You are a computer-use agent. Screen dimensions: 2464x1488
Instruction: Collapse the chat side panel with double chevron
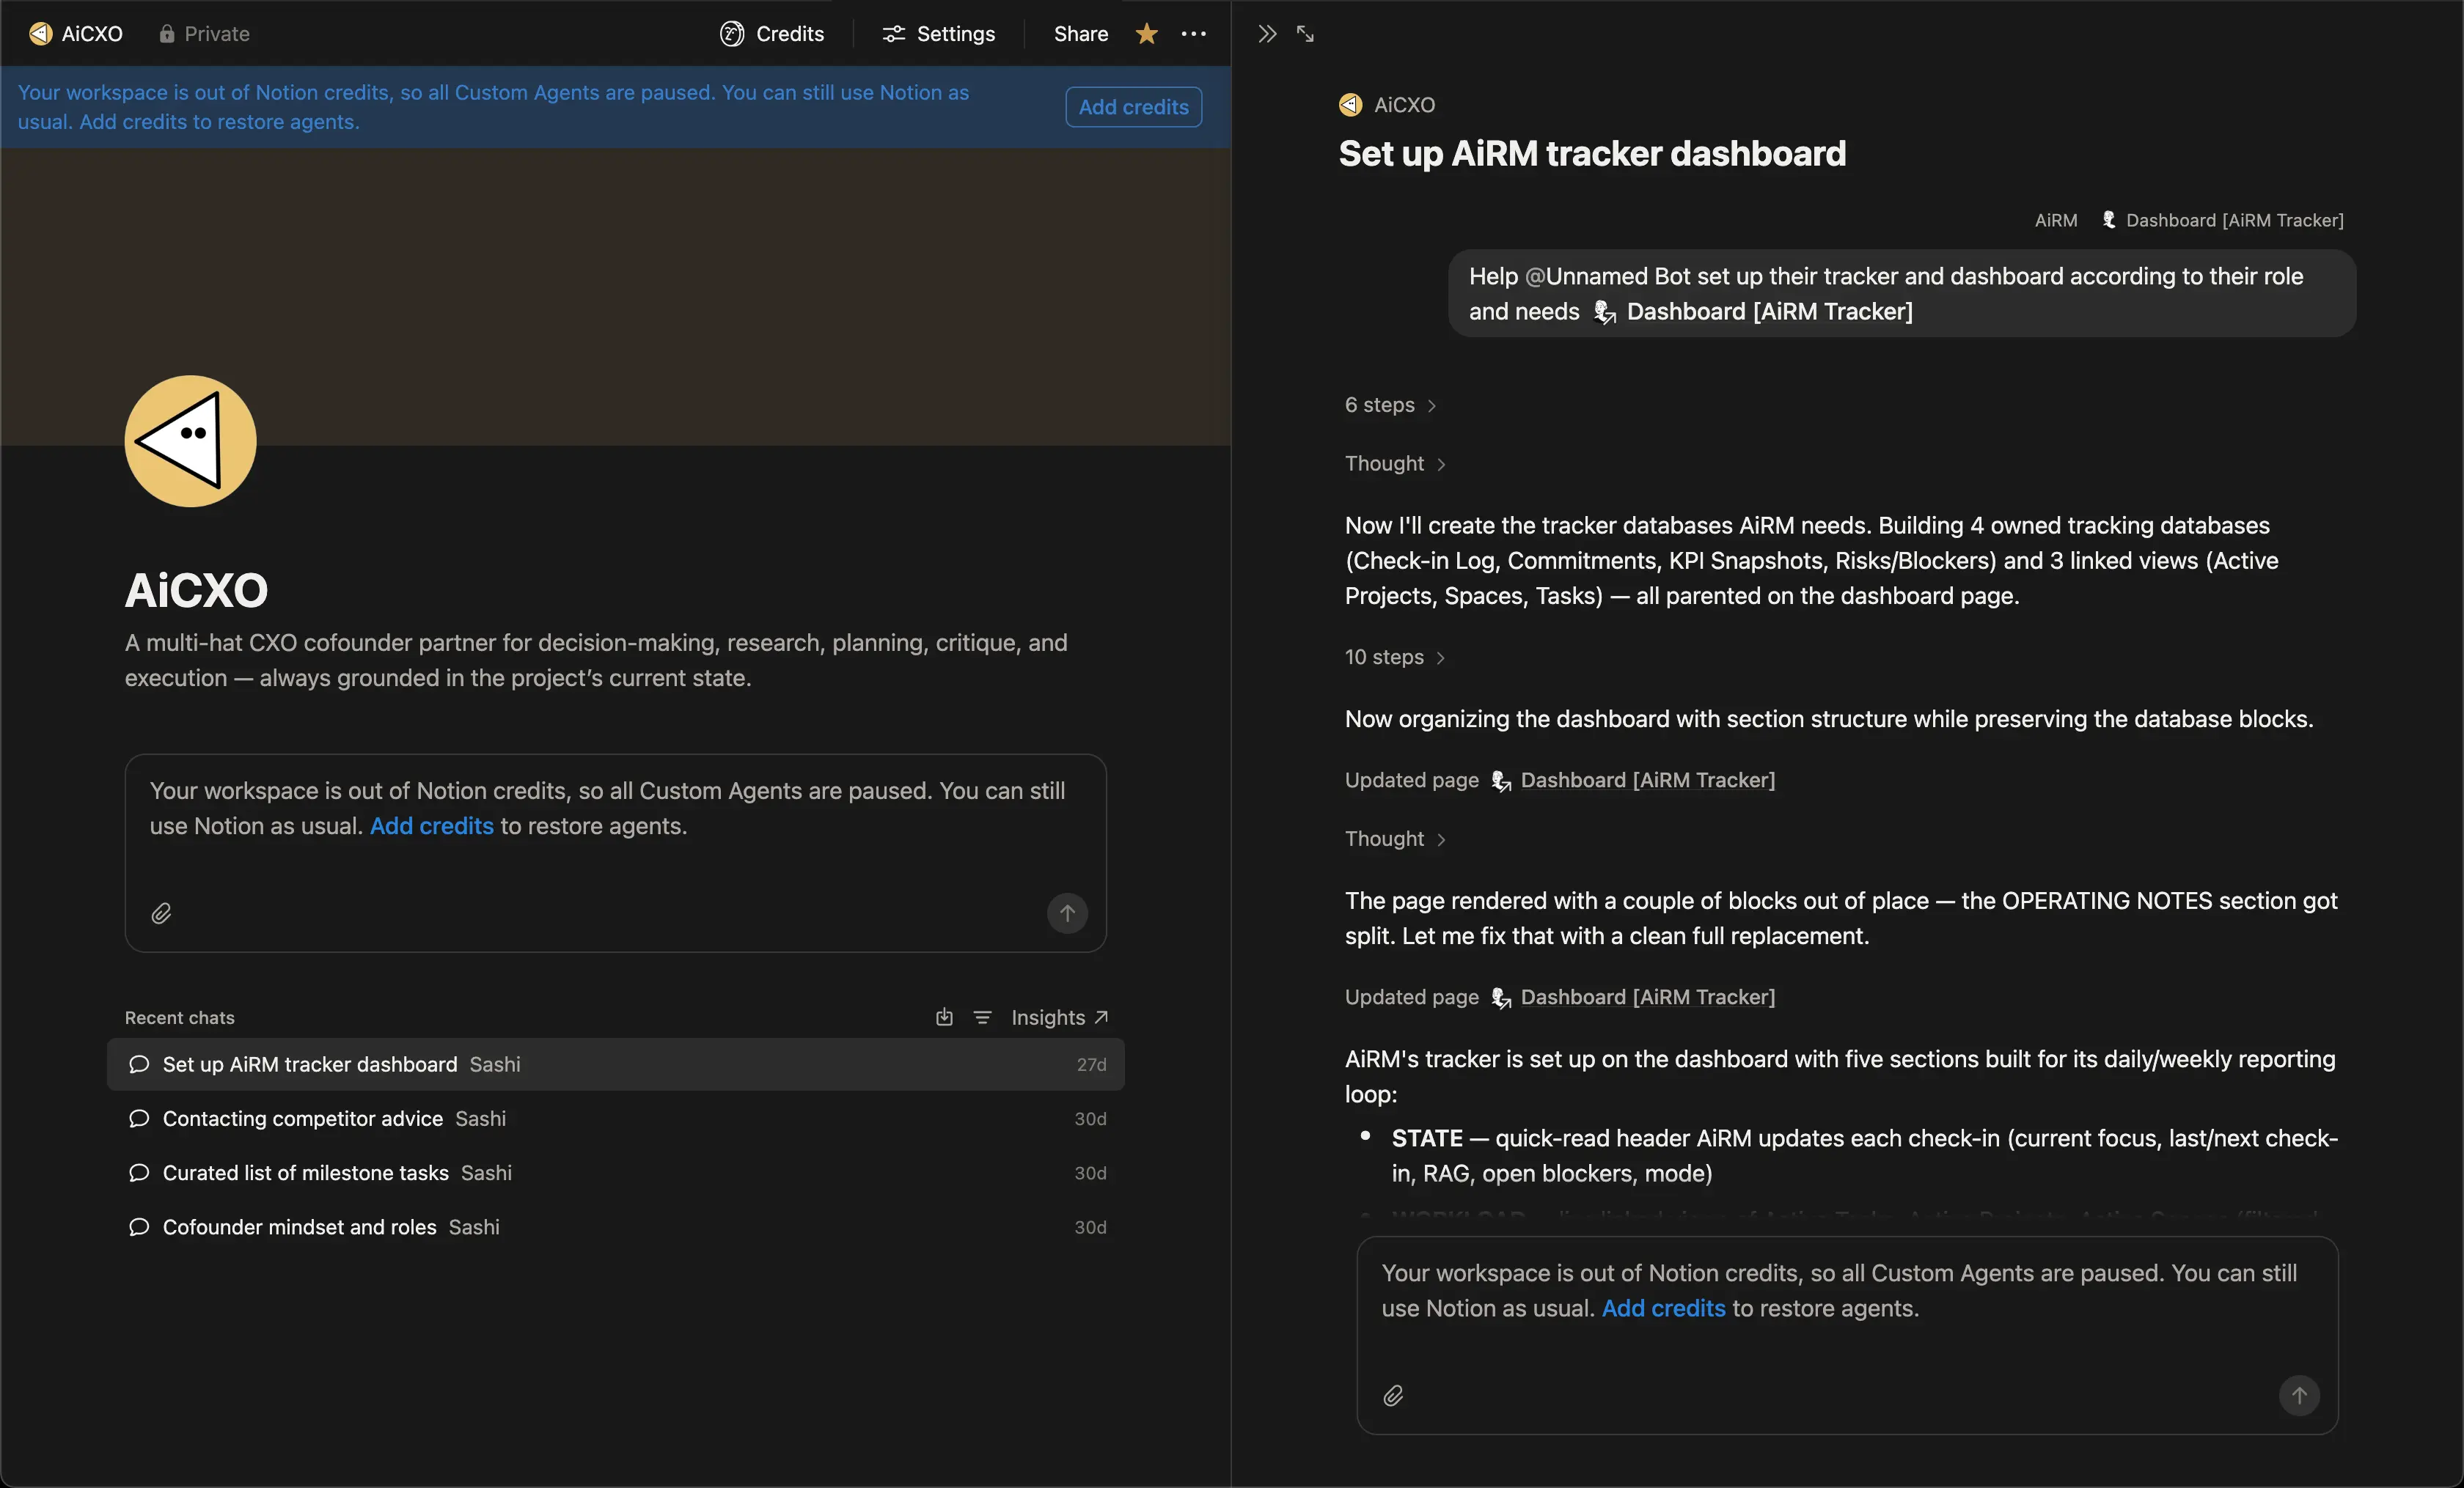click(1267, 34)
